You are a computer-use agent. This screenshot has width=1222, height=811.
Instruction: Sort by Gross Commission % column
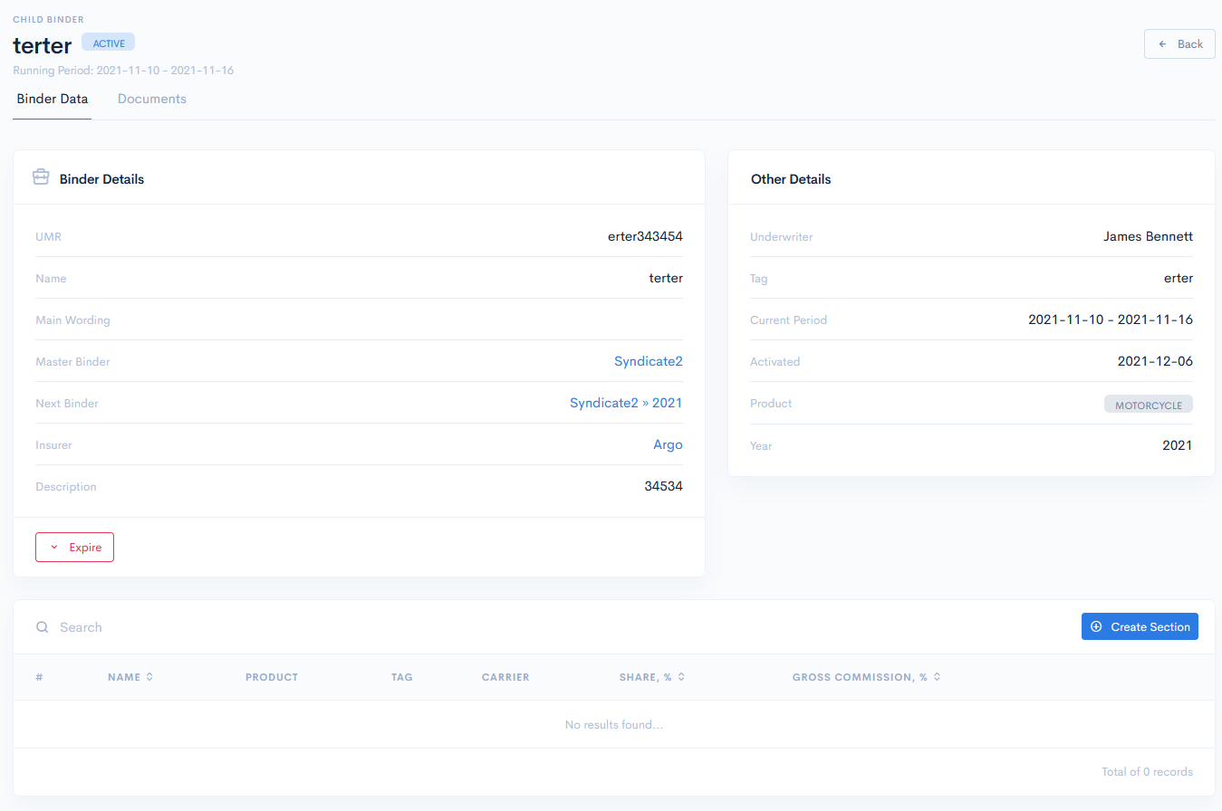click(x=937, y=677)
